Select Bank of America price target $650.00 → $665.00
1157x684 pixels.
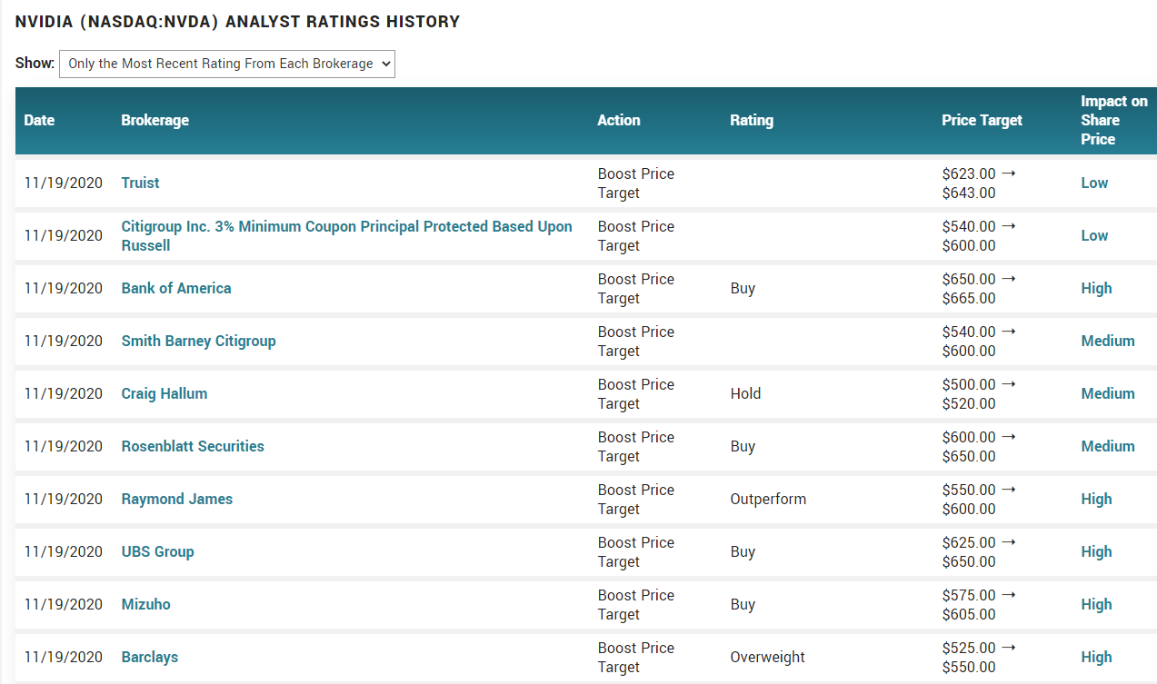pyautogui.click(x=979, y=288)
